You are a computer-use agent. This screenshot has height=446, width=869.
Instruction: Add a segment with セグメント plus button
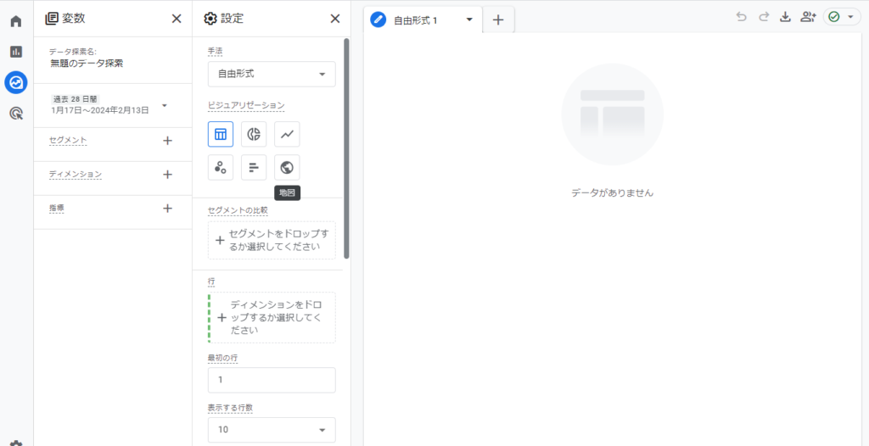tap(167, 141)
